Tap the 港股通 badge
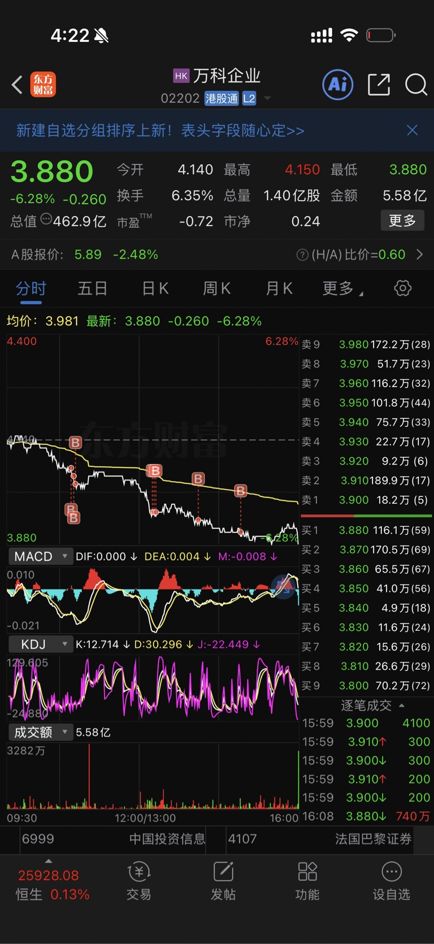434x944 pixels. coord(222,99)
